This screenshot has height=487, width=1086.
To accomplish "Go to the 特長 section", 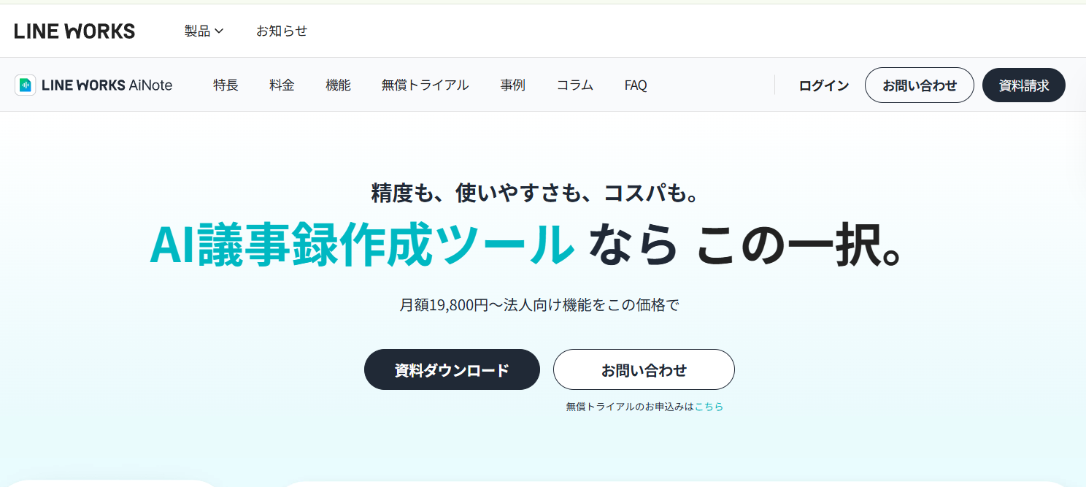I will pyautogui.click(x=226, y=85).
